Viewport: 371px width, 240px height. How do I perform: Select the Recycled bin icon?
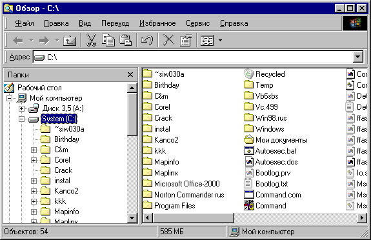coord(248,74)
